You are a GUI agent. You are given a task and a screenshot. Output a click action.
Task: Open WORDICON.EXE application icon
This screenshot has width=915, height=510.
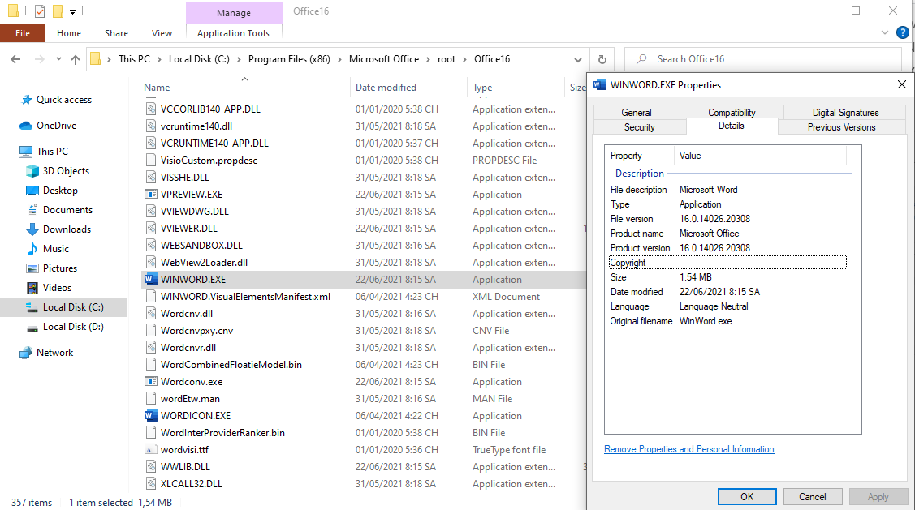[x=150, y=415]
